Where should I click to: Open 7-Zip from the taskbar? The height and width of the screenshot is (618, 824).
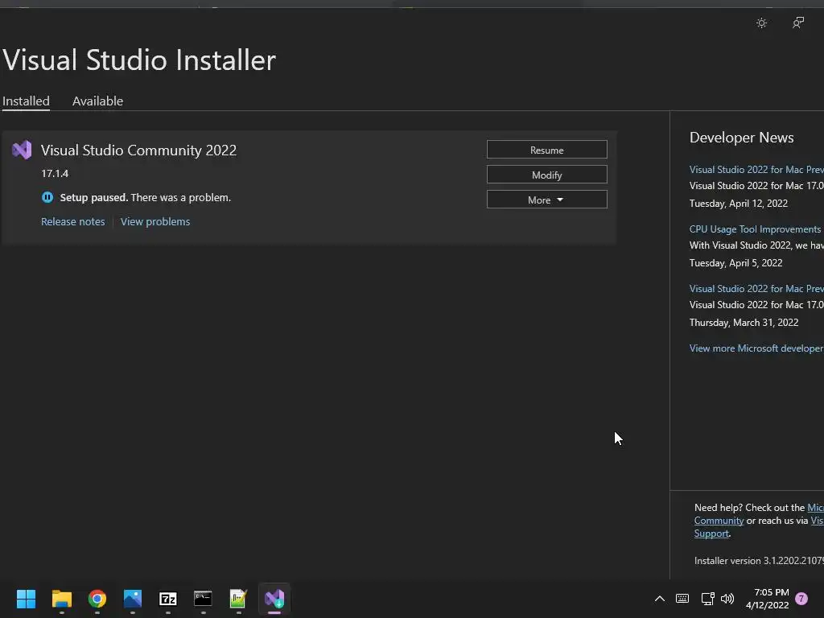[x=168, y=599]
